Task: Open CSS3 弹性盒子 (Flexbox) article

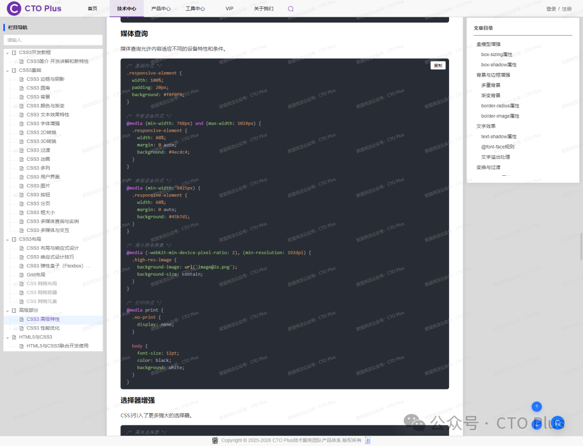Action: click(x=58, y=266)
